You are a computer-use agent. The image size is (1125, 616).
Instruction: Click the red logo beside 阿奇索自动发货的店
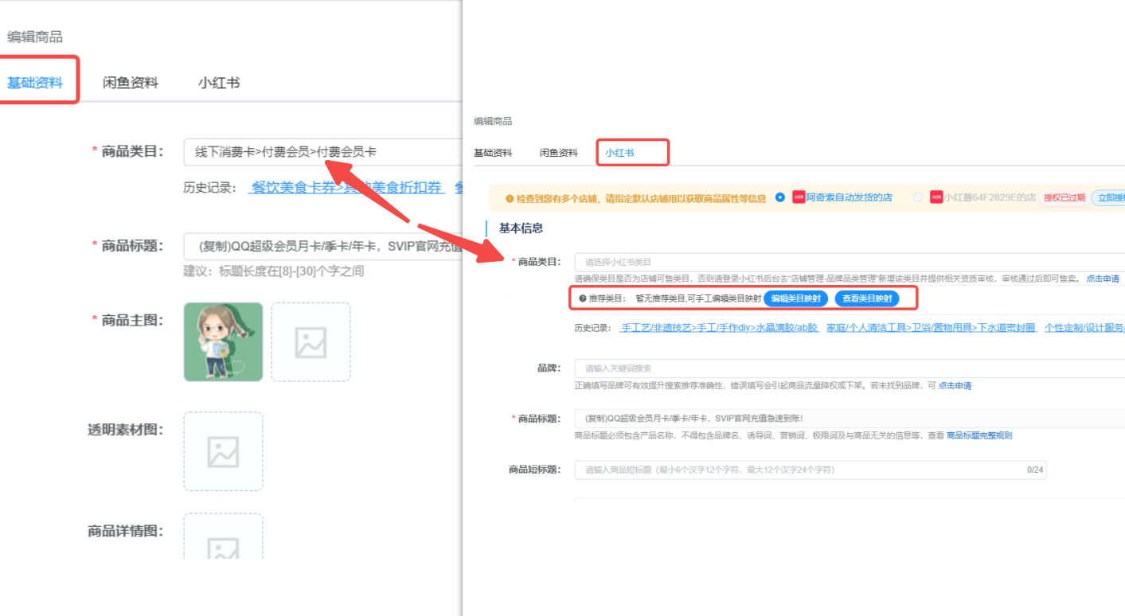(x=799, y=197)
